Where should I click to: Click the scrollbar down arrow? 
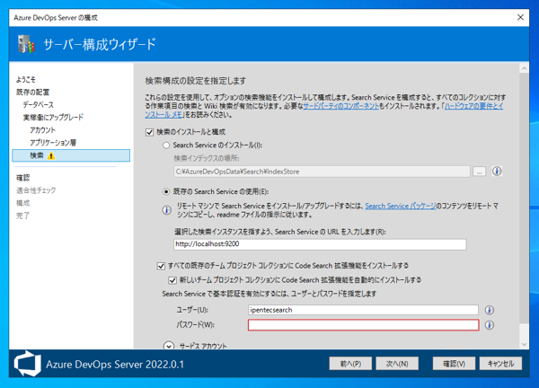(524, 344)
